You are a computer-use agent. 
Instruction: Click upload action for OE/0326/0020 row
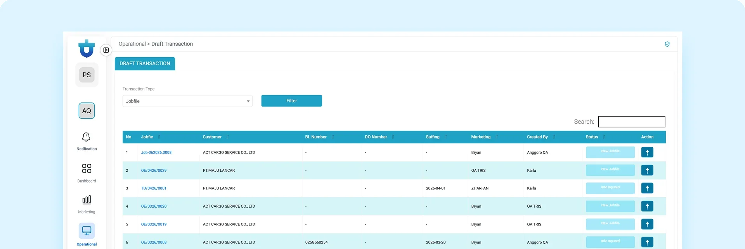click(647, 206)
